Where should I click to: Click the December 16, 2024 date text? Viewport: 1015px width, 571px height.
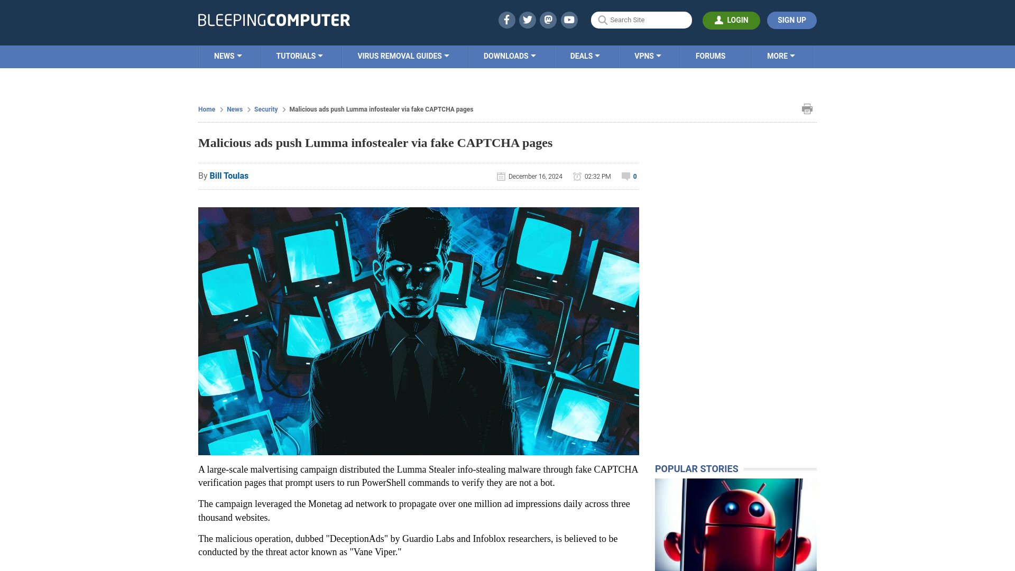click(x=536, y=177)
